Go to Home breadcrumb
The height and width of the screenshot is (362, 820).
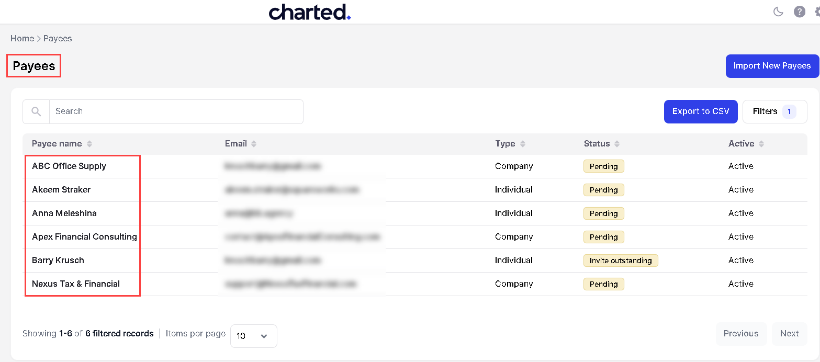22,38
